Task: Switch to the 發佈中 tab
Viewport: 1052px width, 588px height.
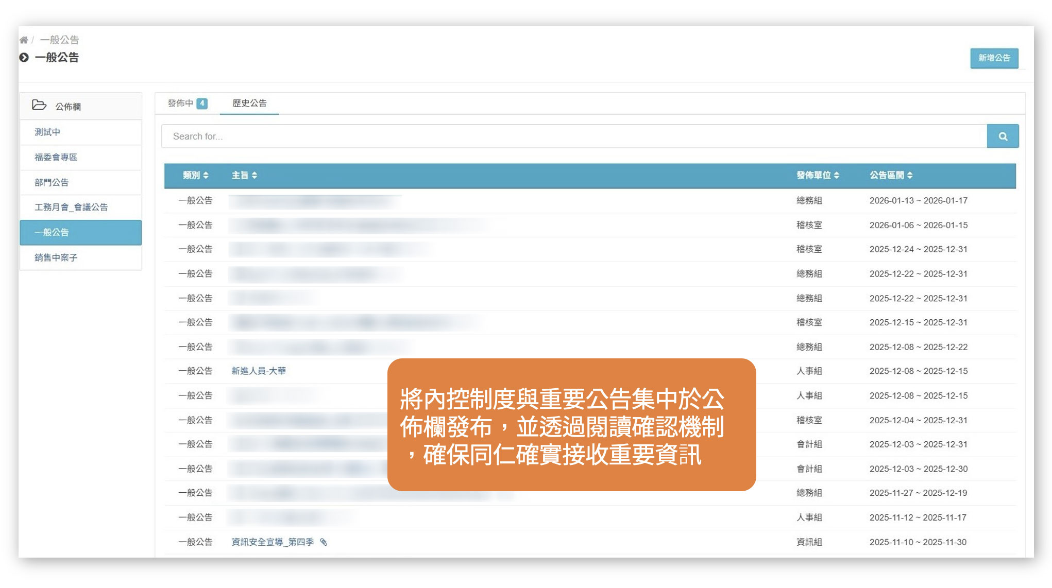Action: point(181,103)
